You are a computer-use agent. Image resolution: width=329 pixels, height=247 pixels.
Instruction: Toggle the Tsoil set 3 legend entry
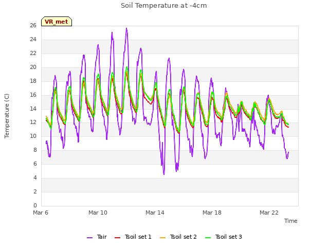tap(224, 237)
